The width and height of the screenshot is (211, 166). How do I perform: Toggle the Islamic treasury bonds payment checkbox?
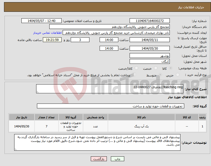click(x=134, y=75)
